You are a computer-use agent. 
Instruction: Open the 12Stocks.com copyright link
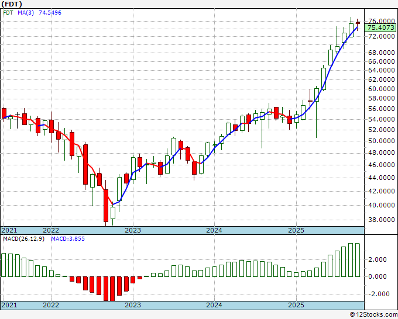(373, 315)
